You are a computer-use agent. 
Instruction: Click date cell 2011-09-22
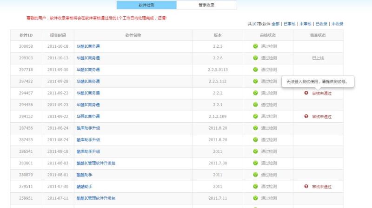[58, 116]
